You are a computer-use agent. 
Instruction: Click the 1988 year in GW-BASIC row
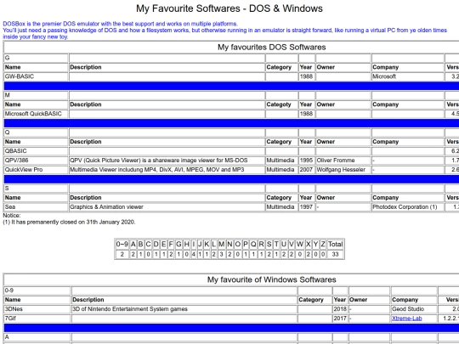(307, 76)
